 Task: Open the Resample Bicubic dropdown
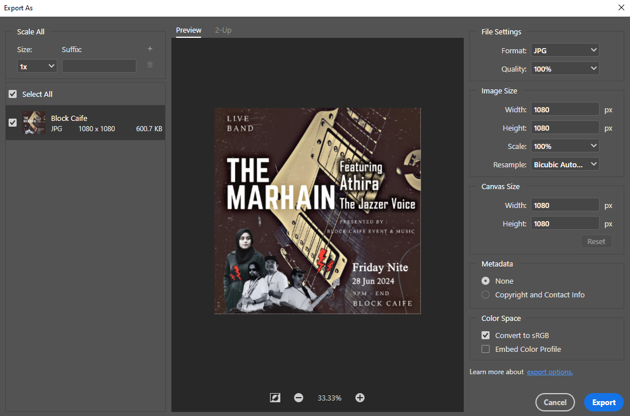(565, 164)
